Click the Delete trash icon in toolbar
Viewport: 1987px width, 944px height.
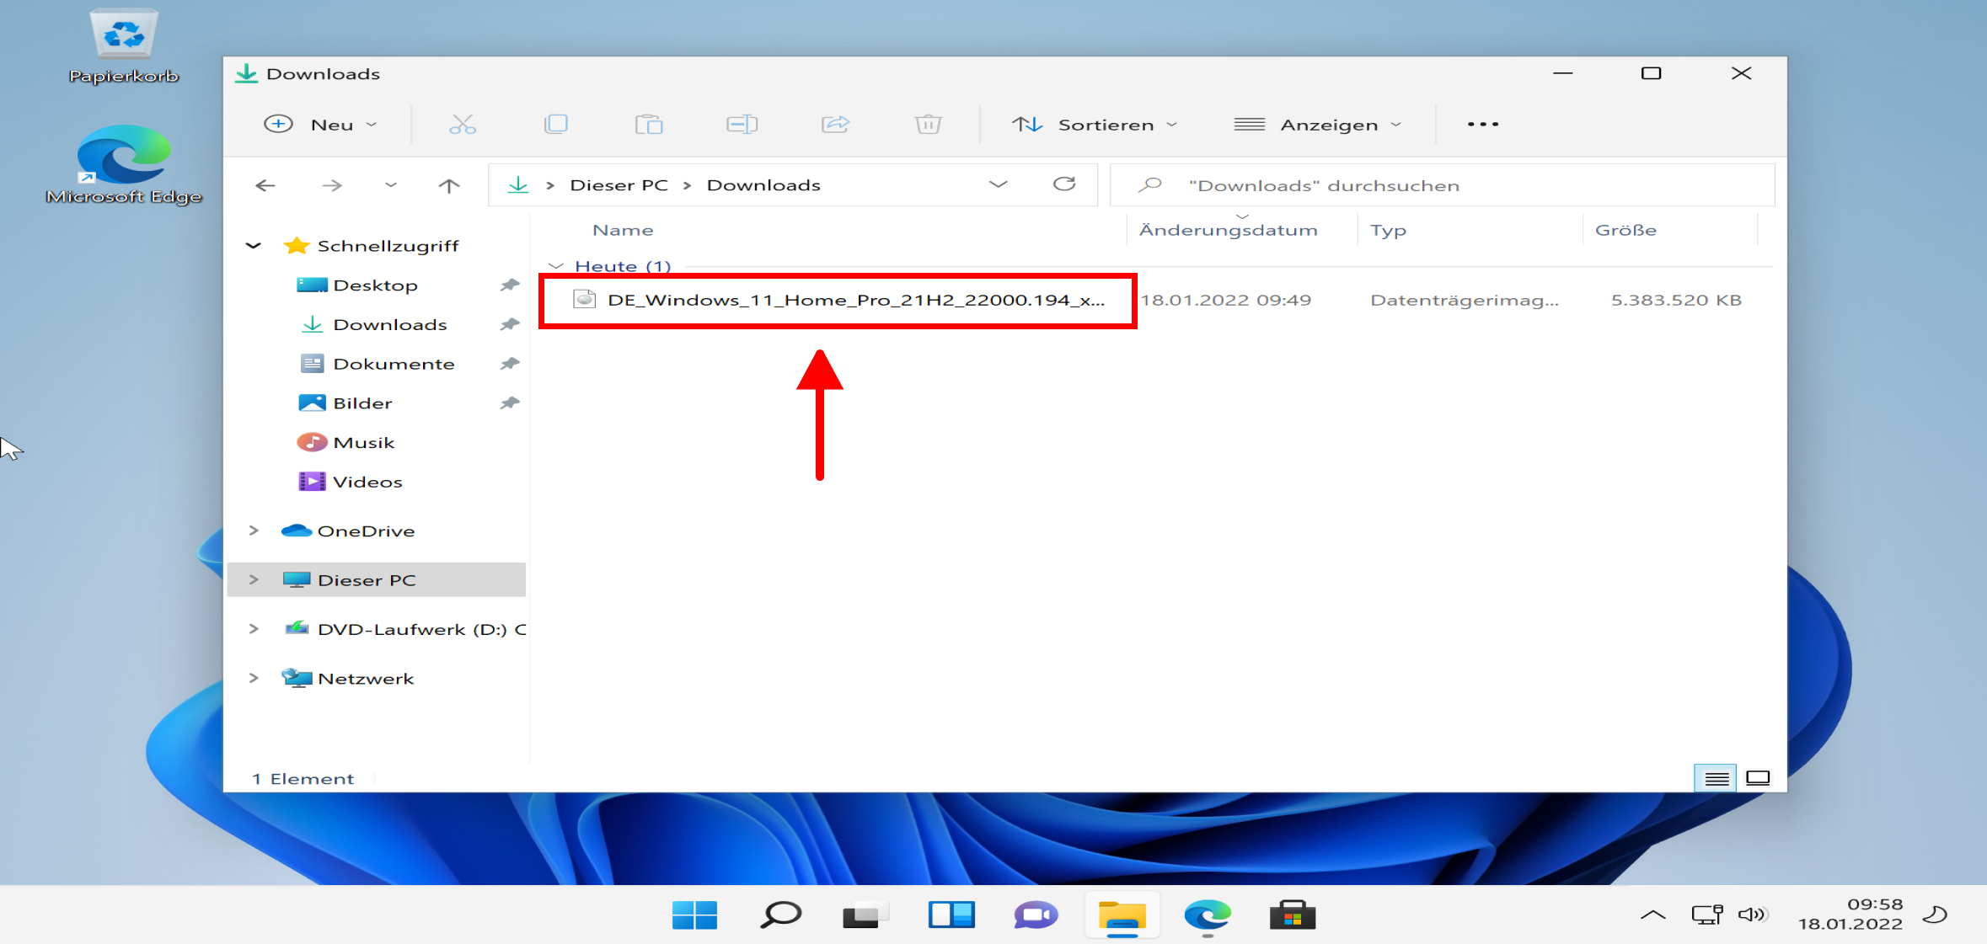pyautogui.click(x=928, y=125)
